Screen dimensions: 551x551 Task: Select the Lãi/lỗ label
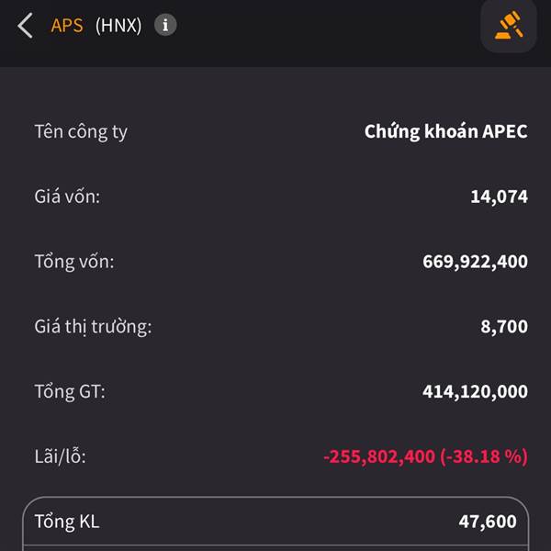[60, 456]
